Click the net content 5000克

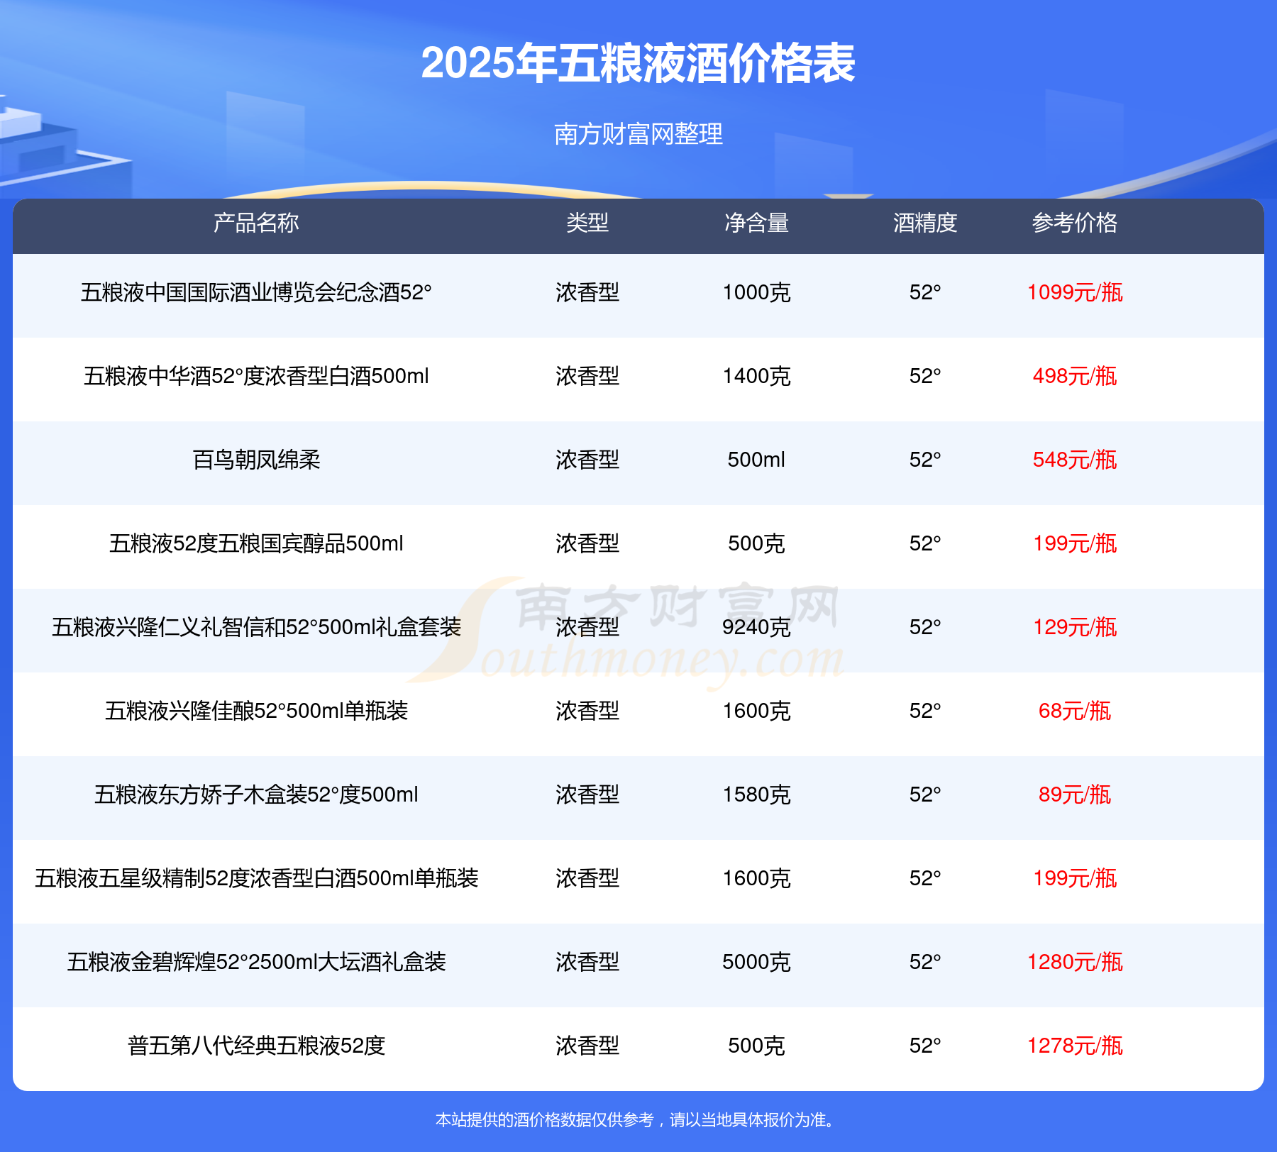[756, 962]
